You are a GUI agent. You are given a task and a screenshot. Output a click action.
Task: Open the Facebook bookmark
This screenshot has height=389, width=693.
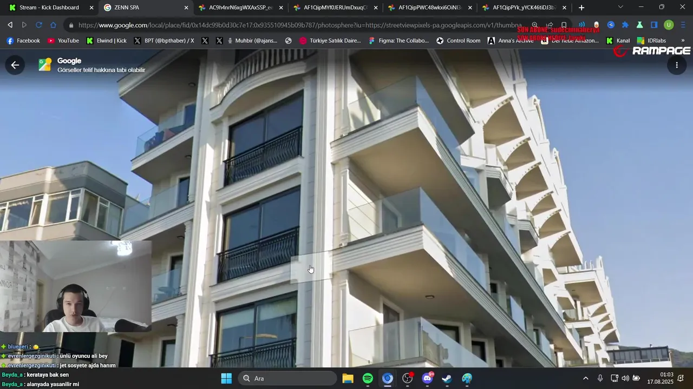pyautogui.click(x=23, y=41)
